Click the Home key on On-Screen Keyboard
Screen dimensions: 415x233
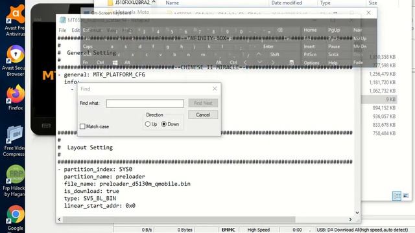coord(310,30)
